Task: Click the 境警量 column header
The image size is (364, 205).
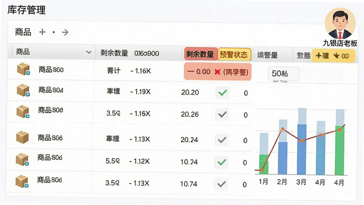Action: click(268, 55)
